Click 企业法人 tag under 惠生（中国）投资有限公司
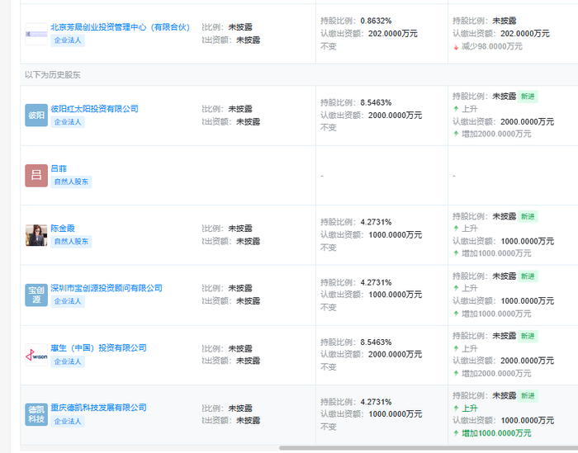578x453 pixels. [68, 361]
